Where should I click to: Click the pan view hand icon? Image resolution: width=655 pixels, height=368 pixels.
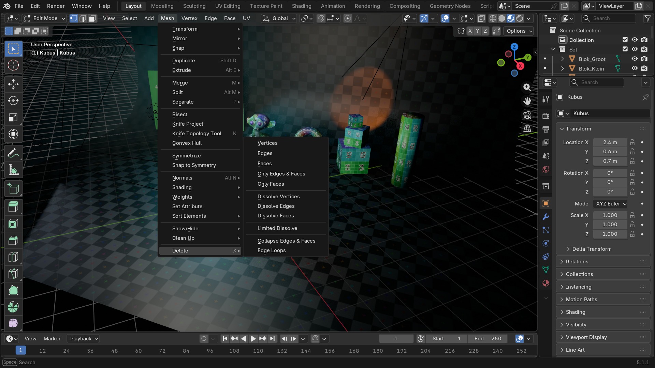(527, 101)
